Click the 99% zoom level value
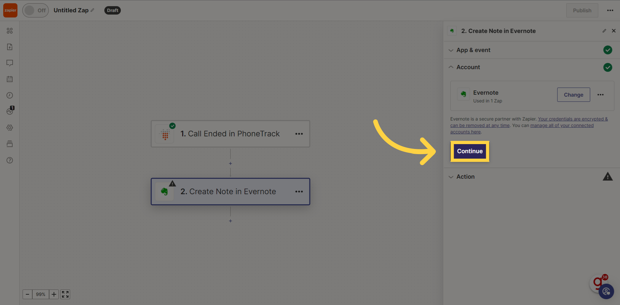The width and height of the screenshot is (620, 305). coord(41,294)
